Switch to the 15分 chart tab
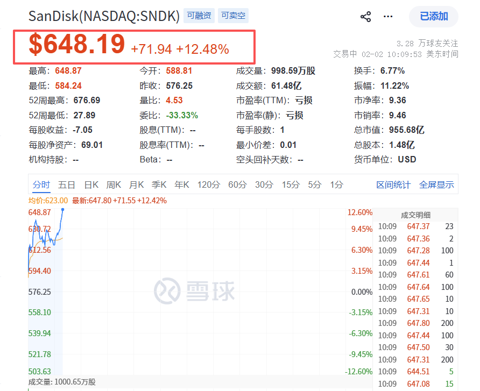 click(x=291, y=184)
